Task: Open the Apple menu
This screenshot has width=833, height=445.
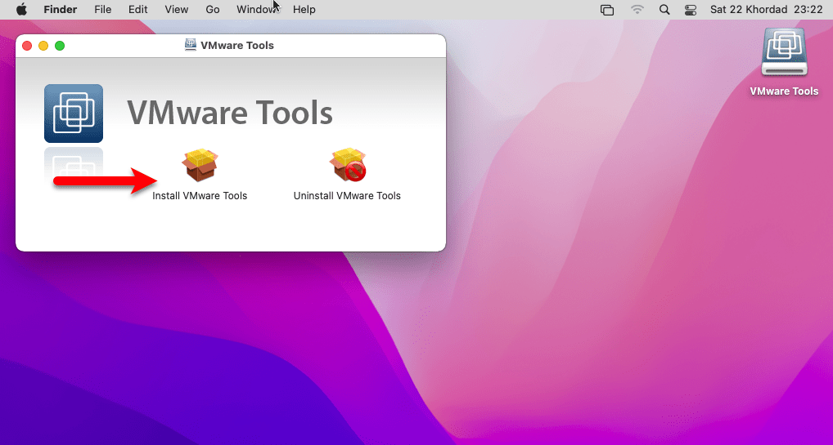Action: [x=21, y=10]
